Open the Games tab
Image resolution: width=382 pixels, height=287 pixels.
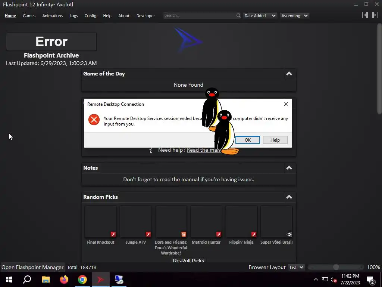[x=29, y=16]
